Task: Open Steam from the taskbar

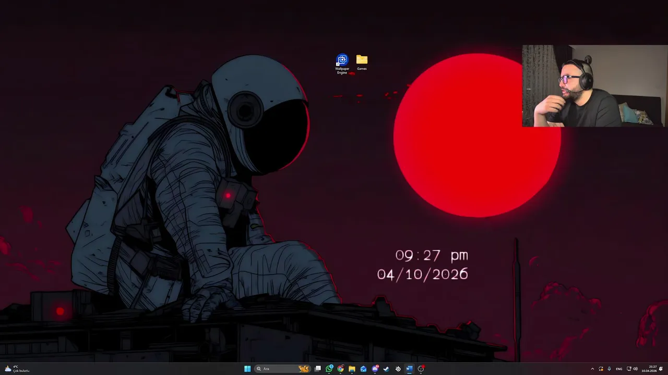Action: pyautogui.click(x=386, y=369)
